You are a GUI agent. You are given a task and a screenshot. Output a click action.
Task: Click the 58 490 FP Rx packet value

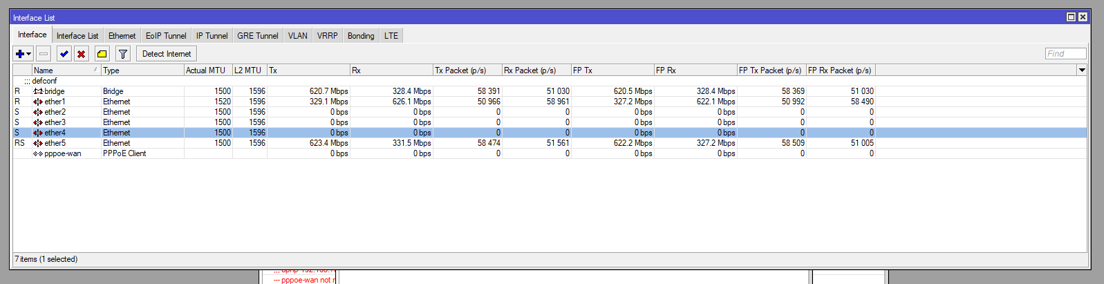(x=862, y=102)
